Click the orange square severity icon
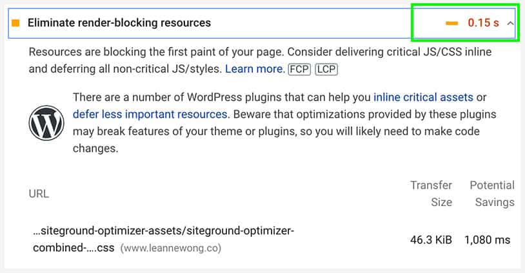 point(15,23)
